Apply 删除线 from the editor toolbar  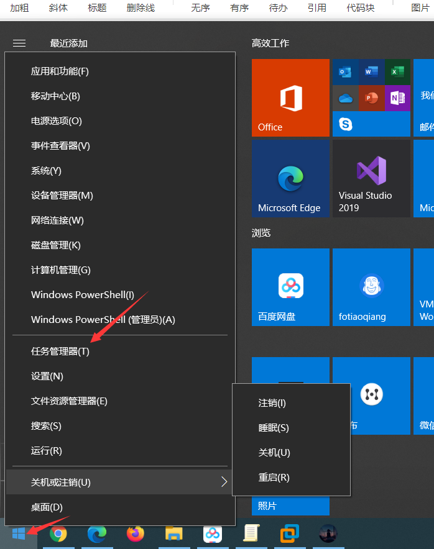click(141, 7)
